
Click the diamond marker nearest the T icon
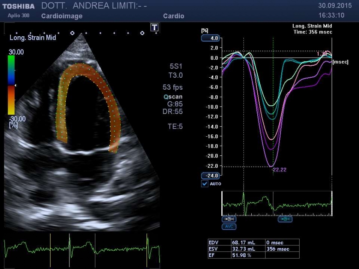click(142, 33)
